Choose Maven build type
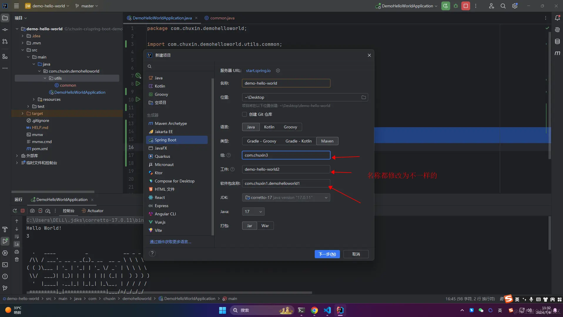Viewport: 563px width, 317px height. 327,141
